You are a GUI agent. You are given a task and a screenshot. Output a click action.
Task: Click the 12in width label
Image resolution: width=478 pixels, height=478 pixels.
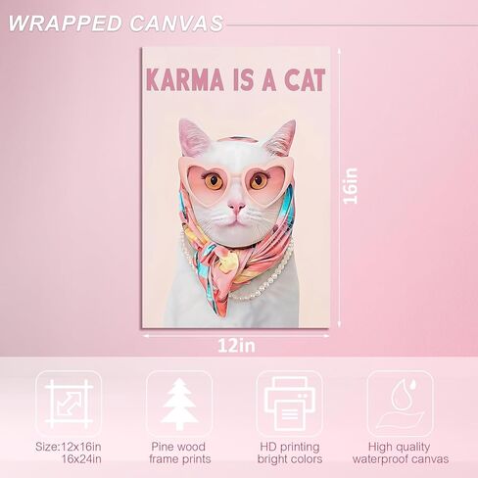236,346
